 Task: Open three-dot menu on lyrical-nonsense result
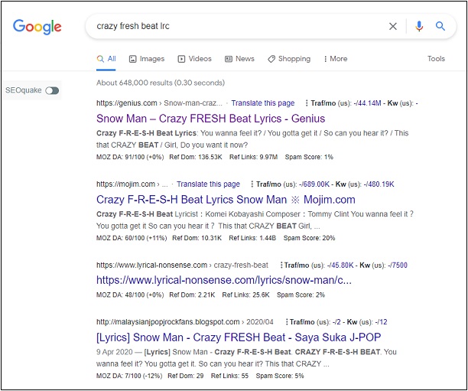coord(281,266)
